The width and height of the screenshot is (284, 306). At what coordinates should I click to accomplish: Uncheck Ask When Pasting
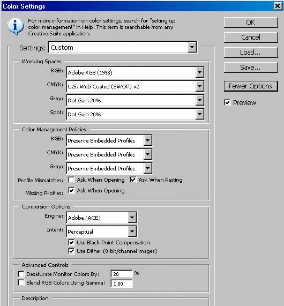pos(133,180)
